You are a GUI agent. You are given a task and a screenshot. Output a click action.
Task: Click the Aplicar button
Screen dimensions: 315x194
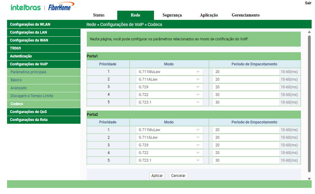157,176
